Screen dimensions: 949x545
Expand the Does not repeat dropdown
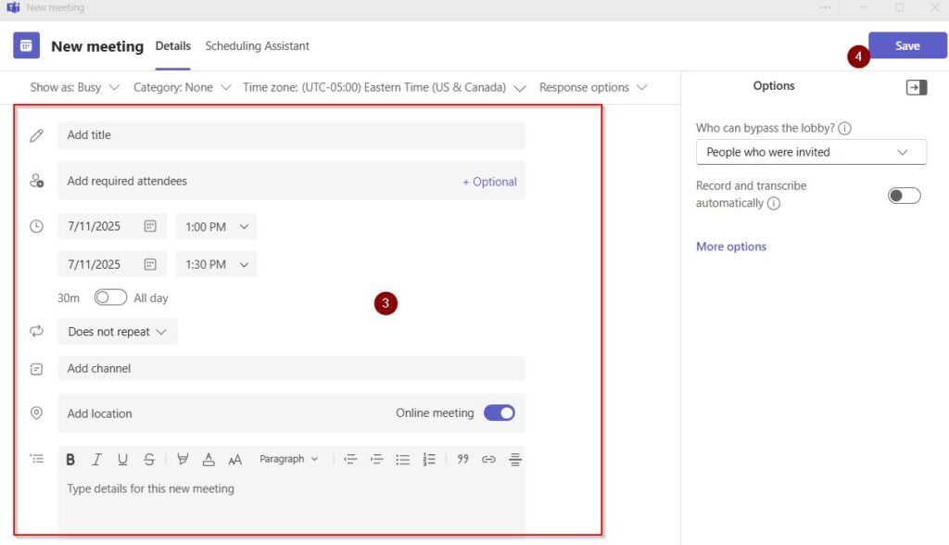coord(117,332)
